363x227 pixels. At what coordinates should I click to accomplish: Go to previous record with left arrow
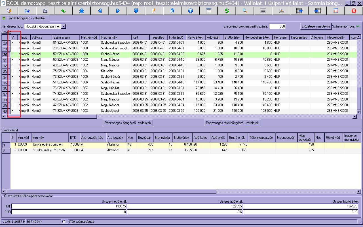[100, 11]
